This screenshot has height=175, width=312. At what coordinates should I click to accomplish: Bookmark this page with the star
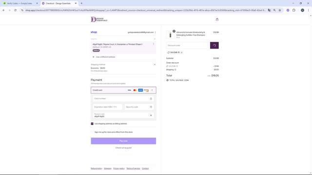280,10
